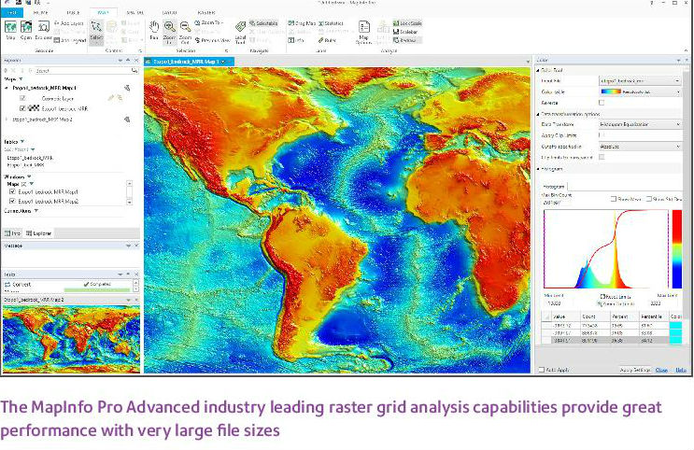Viewport: 694px width, 450px height.
Task: Click the Apply Settings button
Action: (635, 370)
